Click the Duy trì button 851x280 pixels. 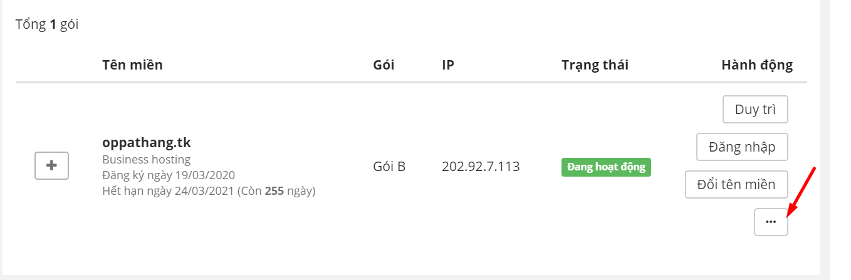[x=755, y=110]
